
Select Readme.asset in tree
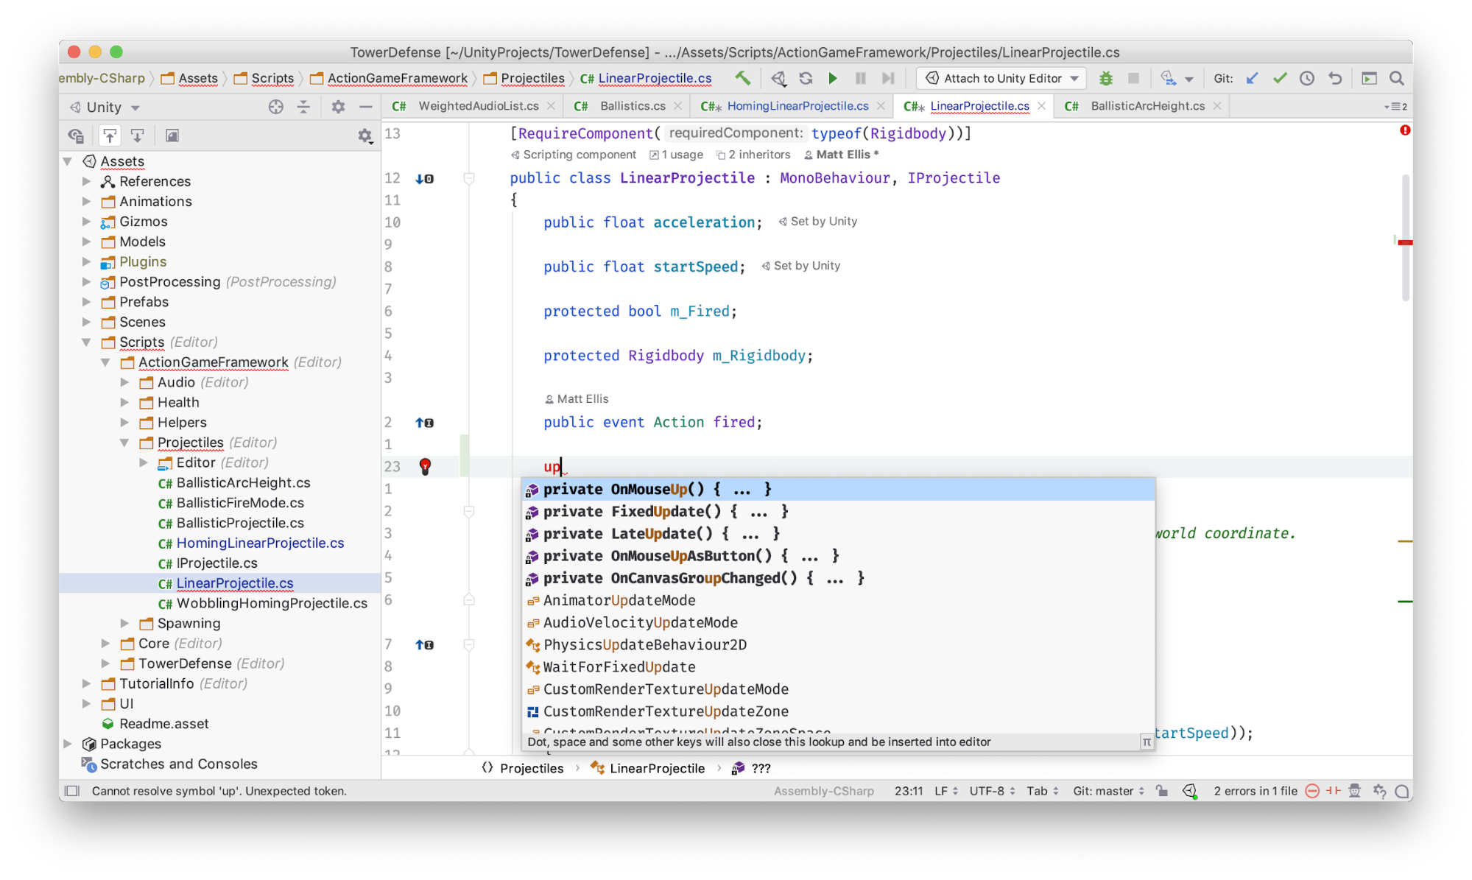click(155, 724)
